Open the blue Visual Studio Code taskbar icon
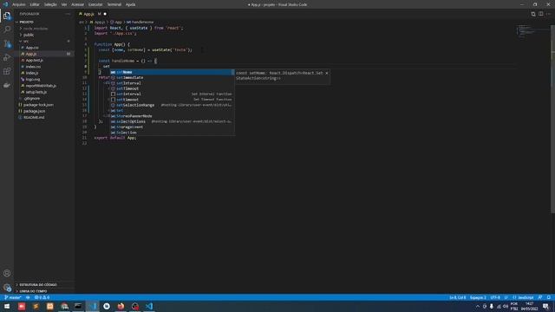The image size is (555, 312). tap(149, 306)
